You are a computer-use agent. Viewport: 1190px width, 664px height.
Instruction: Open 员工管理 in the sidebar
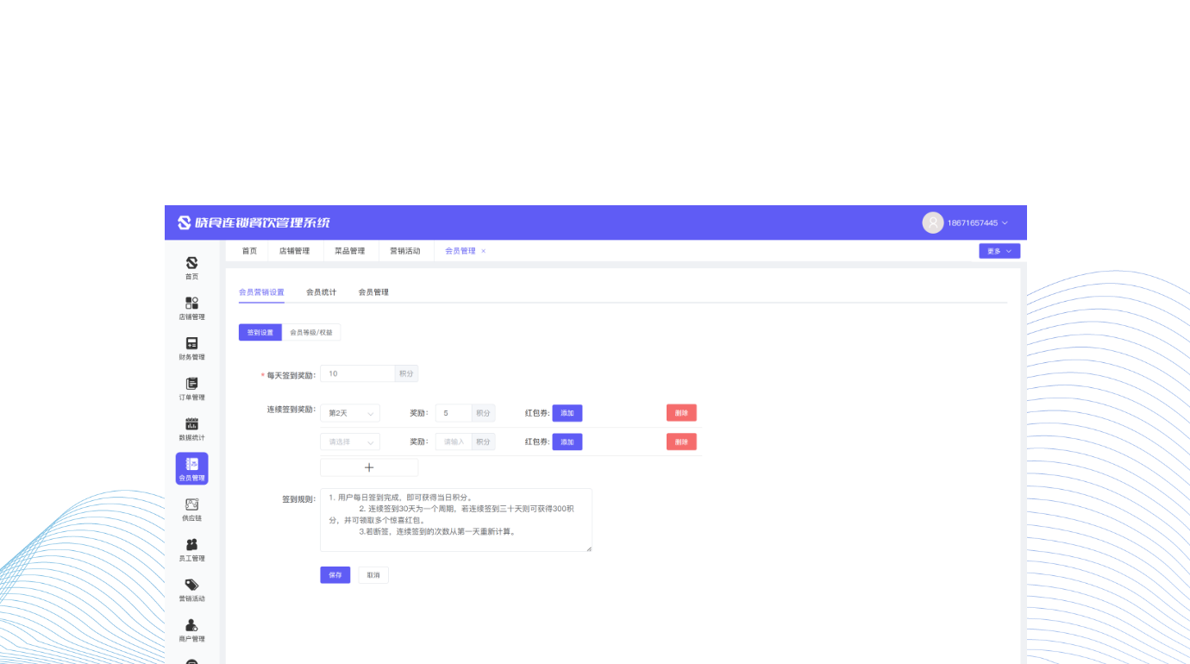(x=191, y=549)
